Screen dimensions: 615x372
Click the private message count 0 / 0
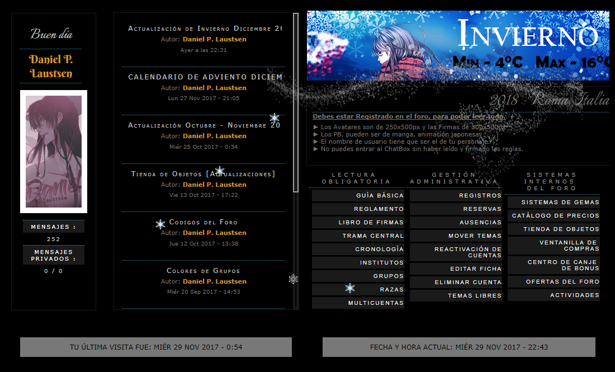point(53,271)
